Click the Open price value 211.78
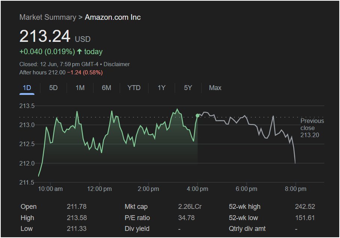Screen dimensions: 340x238 (77, 207)
